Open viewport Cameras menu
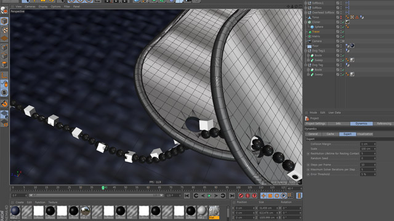The image size is (394, 221). pos(30,7)
